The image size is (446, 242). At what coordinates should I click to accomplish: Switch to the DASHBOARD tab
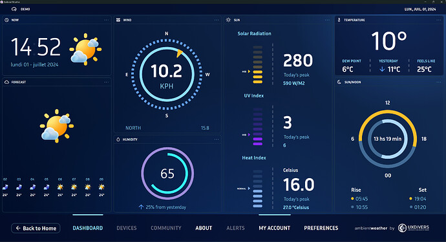[88, 228]
